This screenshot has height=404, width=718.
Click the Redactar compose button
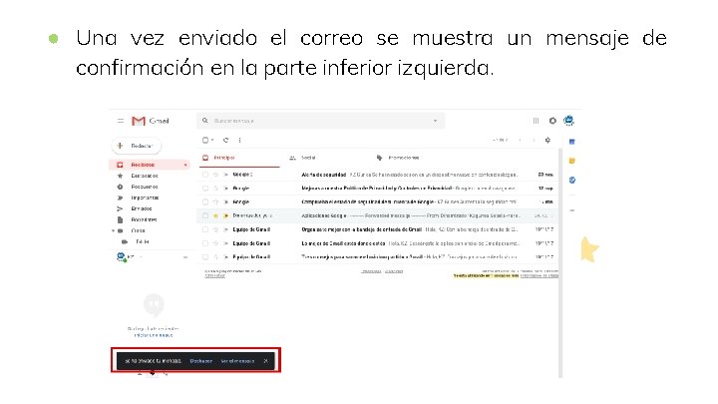tap(137, 146)
